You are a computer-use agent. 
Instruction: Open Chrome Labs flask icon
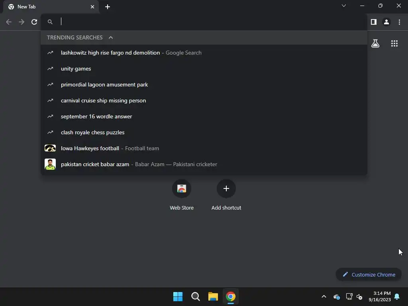[375, 43]
